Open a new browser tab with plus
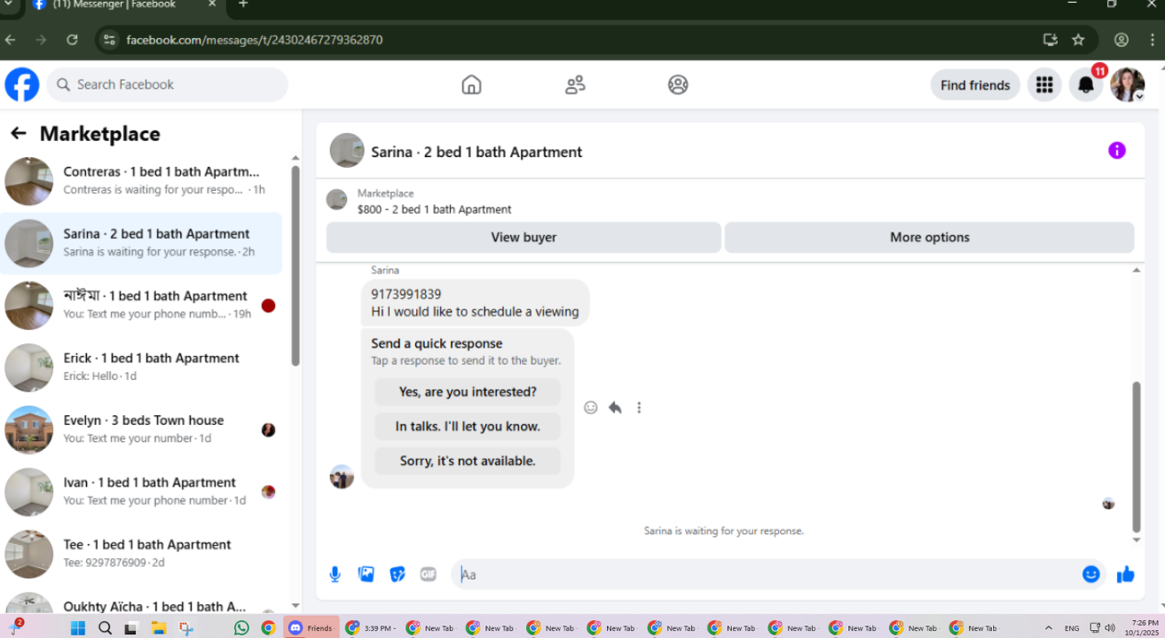This screenshot has width=1165, height=638. pos(243,4)
